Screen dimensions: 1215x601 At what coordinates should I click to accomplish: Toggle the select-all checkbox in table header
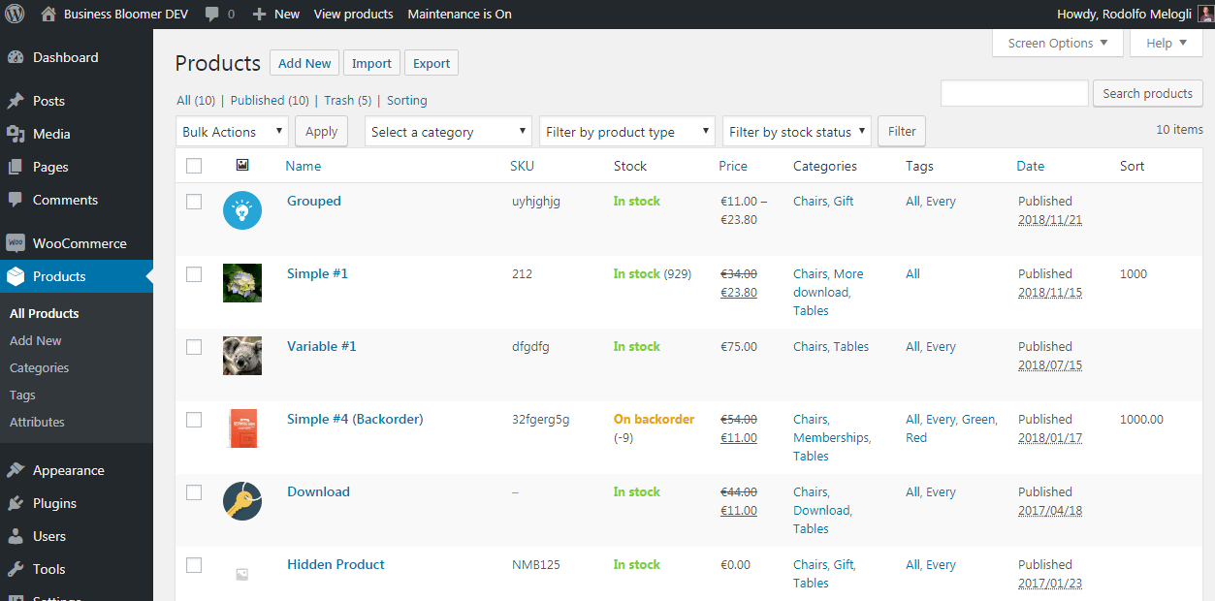[194, 166]
